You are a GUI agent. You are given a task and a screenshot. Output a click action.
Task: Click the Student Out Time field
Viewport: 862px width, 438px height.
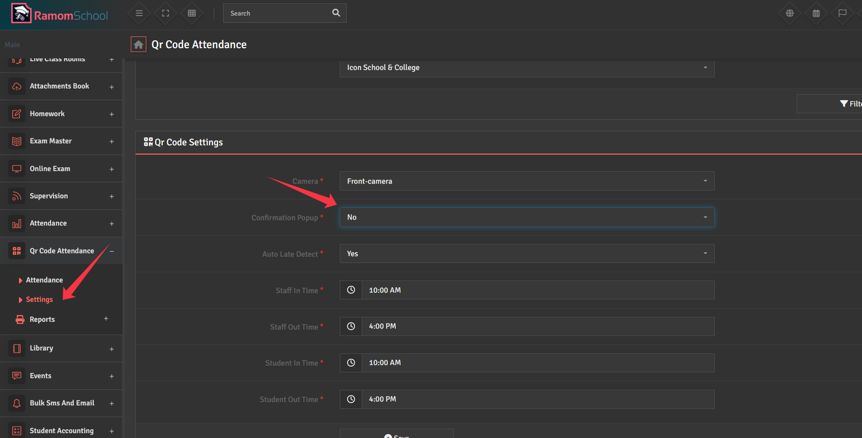pos(537,399)
